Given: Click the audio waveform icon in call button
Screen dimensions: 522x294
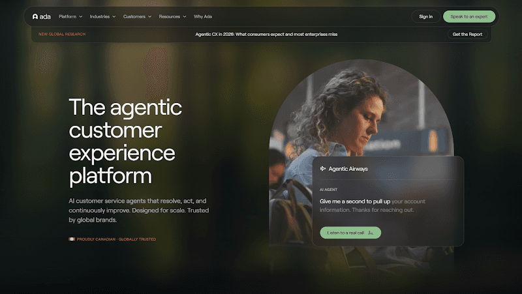Looking at the screenshot, I should click(371, 233).
